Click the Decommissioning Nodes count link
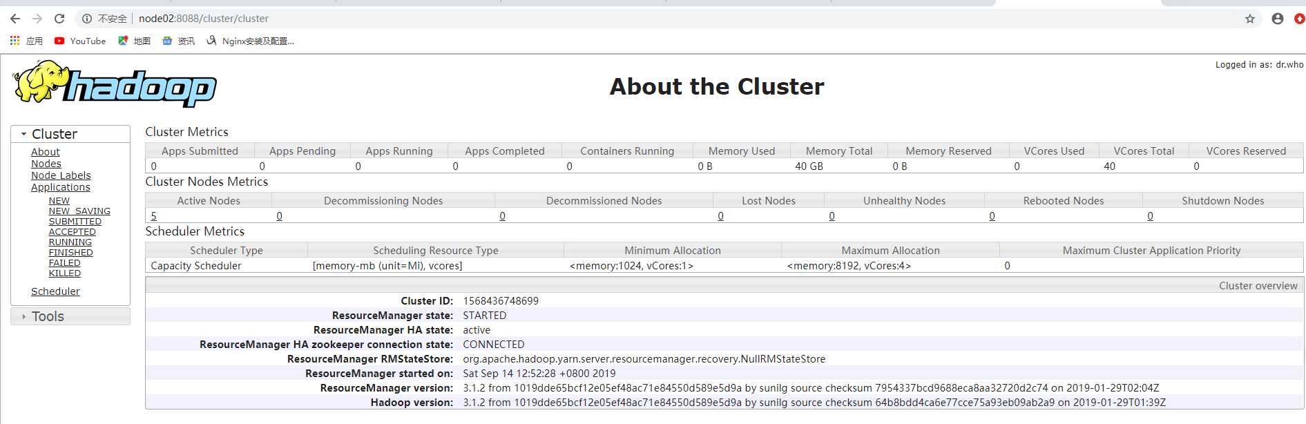The width and height of the screenshot is (1306, 424). pos(279,216)
